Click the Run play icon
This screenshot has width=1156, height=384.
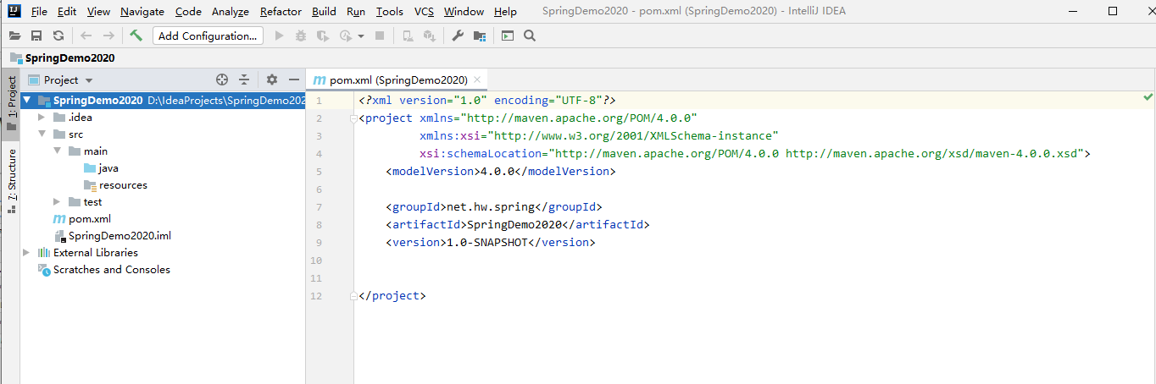click(280, 36)
